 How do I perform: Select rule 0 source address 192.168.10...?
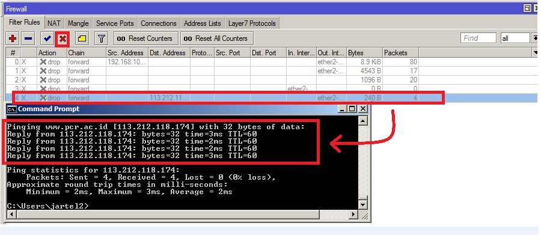pos(127,62)
